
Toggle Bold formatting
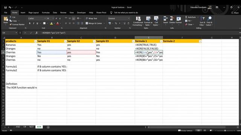pos(30,23)
